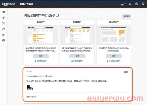Viewport: 147px width, 105px height.
Task: Open the 了解商品推广 link
Action: pos(41,61)
